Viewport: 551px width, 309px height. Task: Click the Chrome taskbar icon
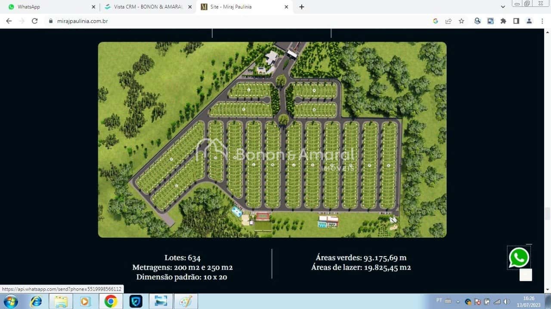(111, 301)
